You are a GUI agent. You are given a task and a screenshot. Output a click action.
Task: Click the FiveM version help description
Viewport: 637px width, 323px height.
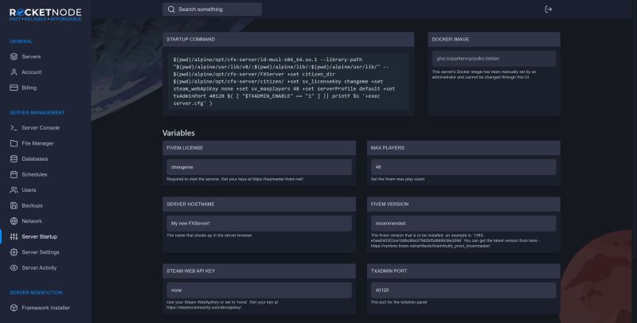coord(455,240)
